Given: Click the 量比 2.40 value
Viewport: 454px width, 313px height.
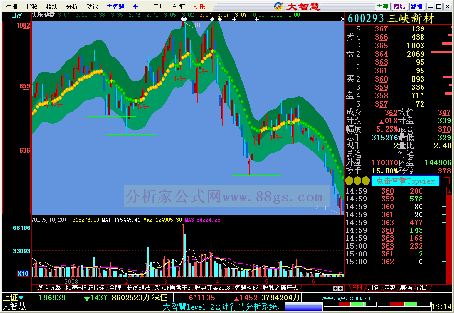Looking at the screenshot, I should (x=442, y=146).
